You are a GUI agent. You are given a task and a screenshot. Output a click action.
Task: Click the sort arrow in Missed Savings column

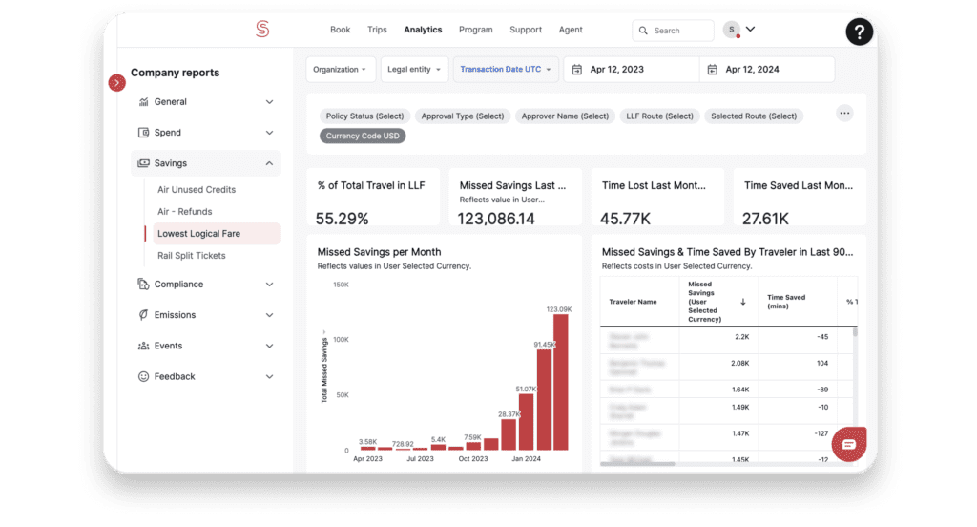coord(743,302)
